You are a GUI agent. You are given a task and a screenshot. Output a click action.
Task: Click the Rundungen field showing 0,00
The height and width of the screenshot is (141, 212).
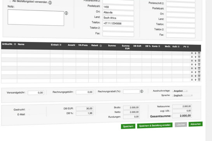[131, 117]
